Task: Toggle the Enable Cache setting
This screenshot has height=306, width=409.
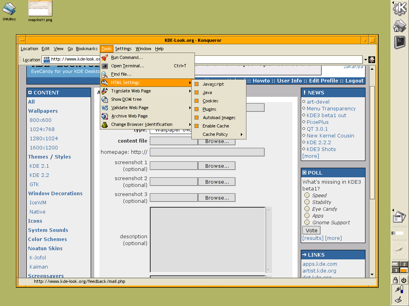Action: point(197,126)
